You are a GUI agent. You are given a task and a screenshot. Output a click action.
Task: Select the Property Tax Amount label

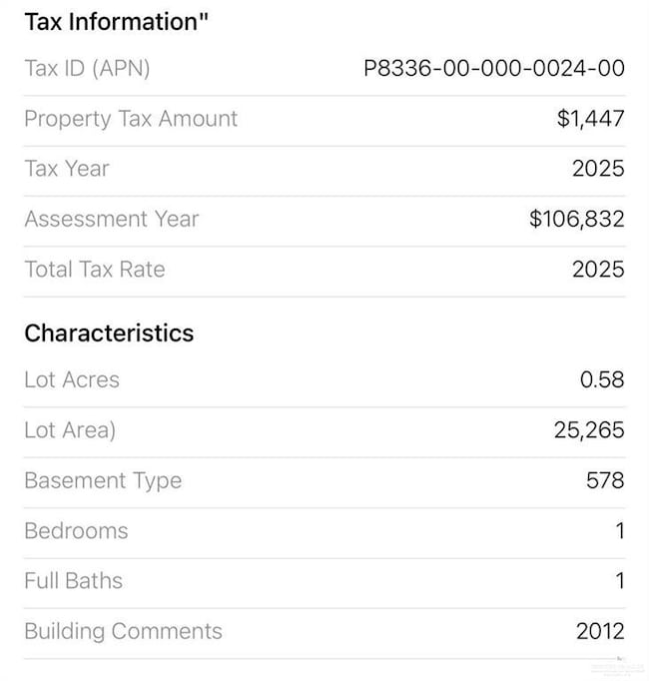tap(131, 119)
